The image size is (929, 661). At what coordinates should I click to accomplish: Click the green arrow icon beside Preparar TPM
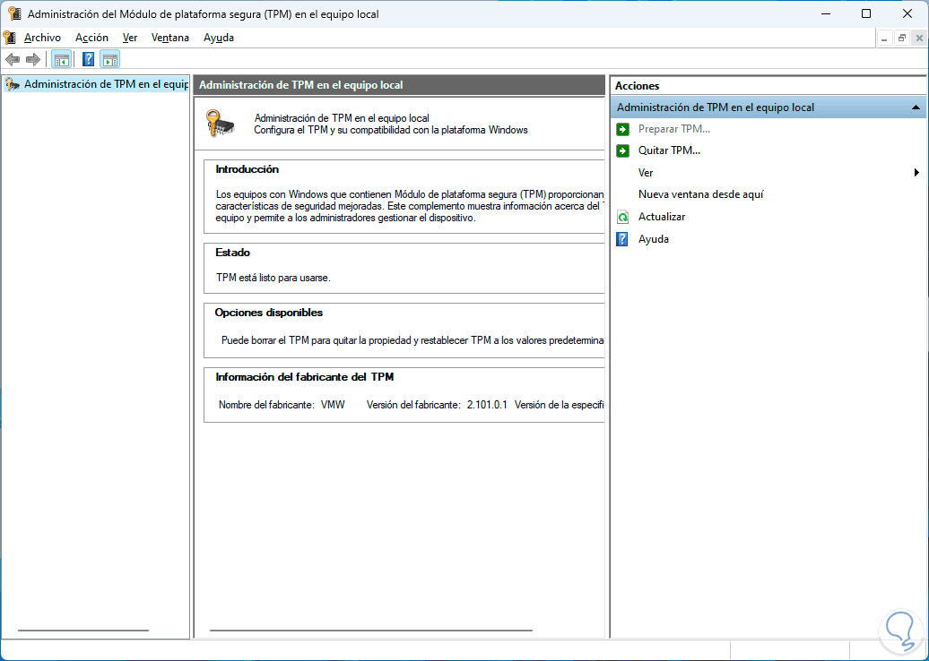(x=622, y=129)
